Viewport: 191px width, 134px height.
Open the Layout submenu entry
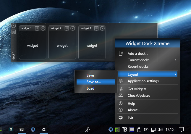coord(148,75)
